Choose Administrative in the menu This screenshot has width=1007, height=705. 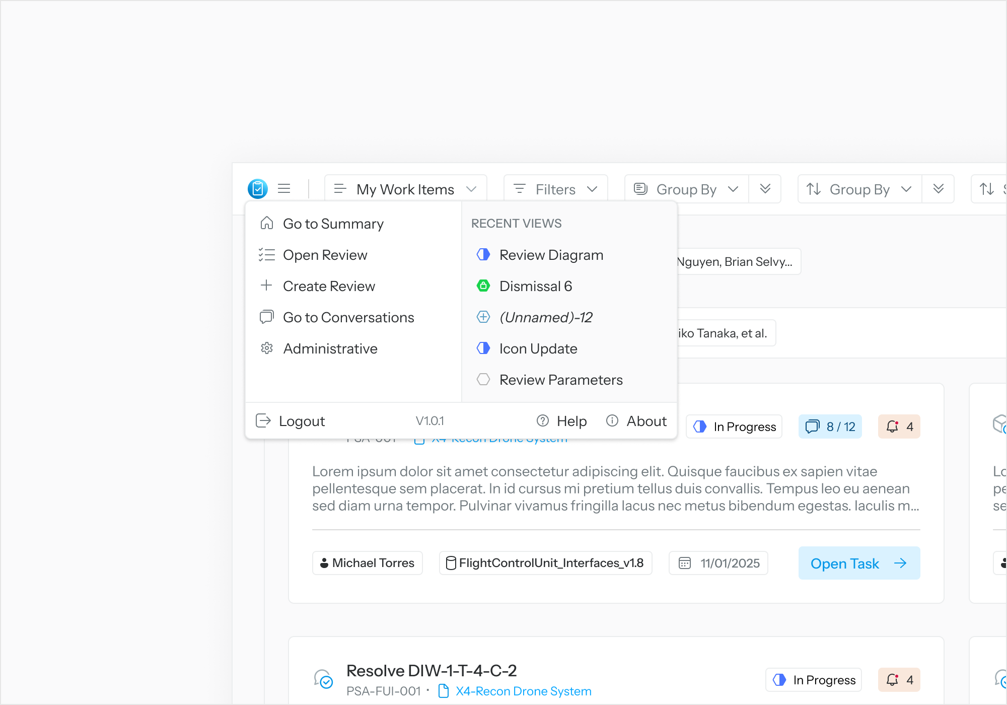pos(330,348)
